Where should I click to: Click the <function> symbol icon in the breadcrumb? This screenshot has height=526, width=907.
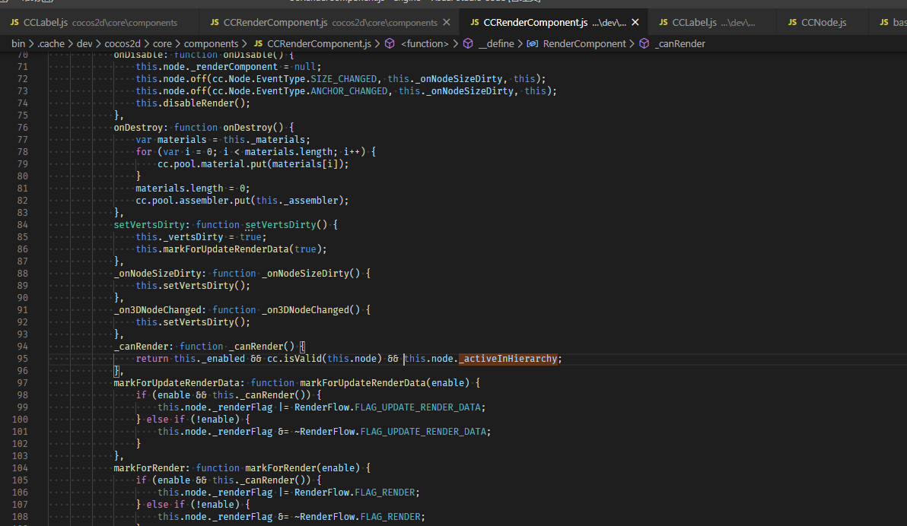click(x=390, y=43)
